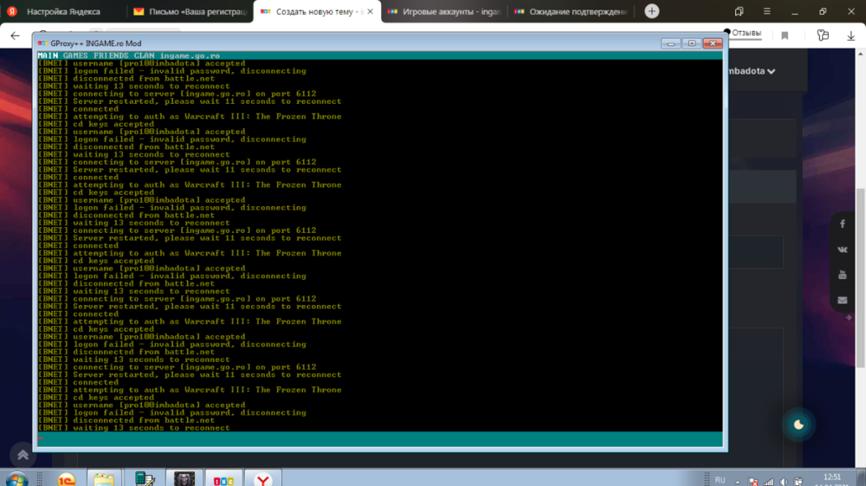The width and height of the screenshot is (866, 486).
Task: Switch to the Настройка Яндекса tab
Action: (62, 12)
